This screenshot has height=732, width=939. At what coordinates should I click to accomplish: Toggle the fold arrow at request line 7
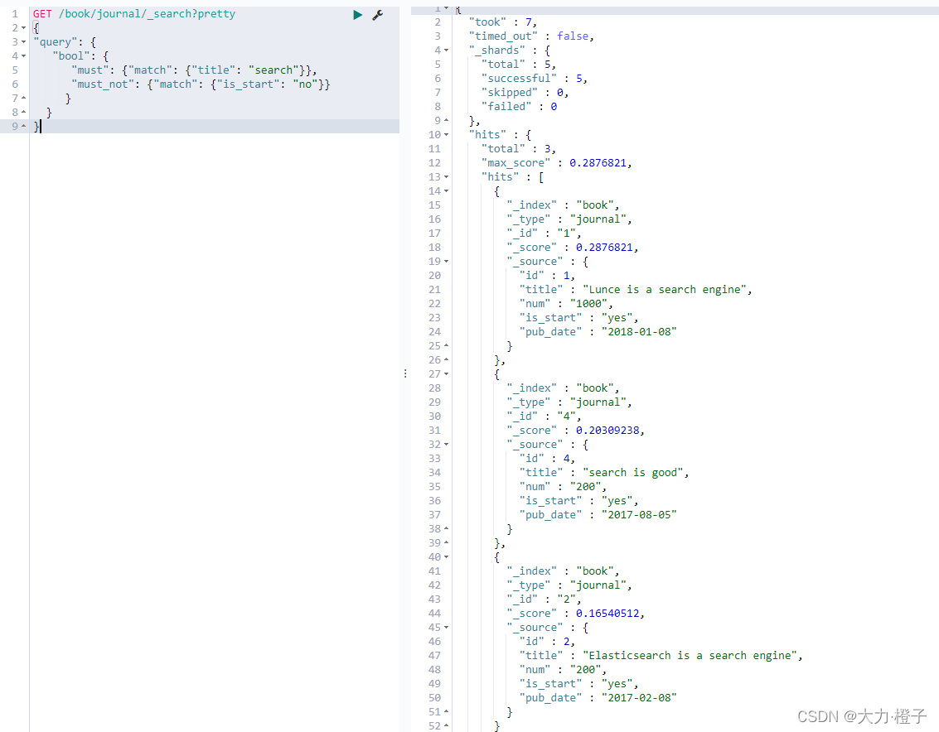tap(23, 99)
